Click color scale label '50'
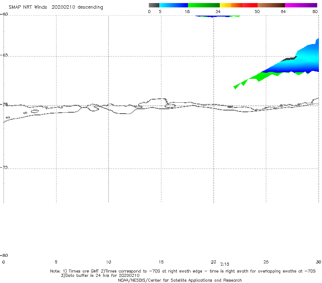 [x=257, y=12]
